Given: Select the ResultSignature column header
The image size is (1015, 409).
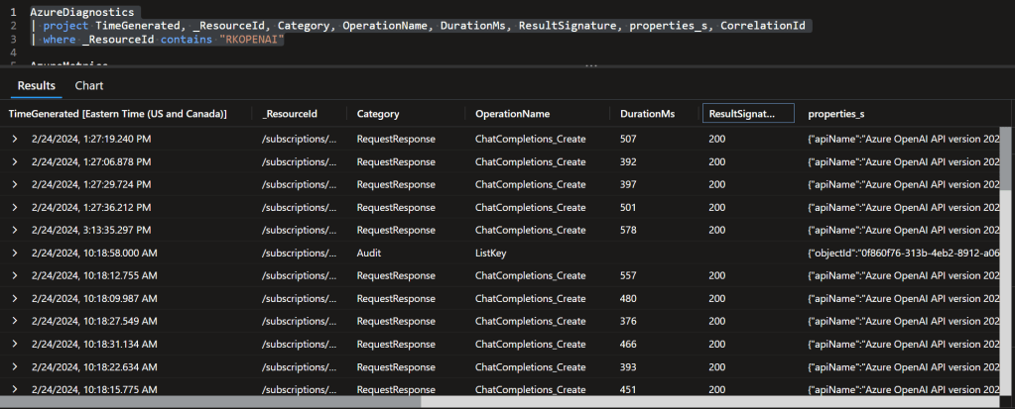Looking at the screenshot, I should 749,115.
